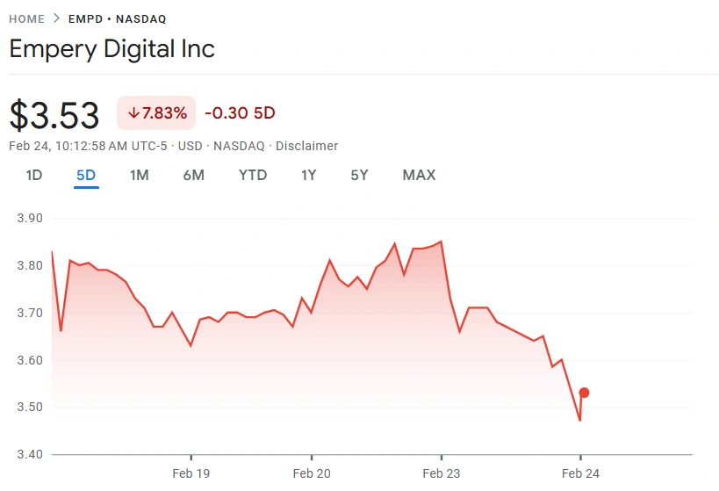Switch to the 1D chart range
This screenshot has height=491, width=719.
(34, 175)
